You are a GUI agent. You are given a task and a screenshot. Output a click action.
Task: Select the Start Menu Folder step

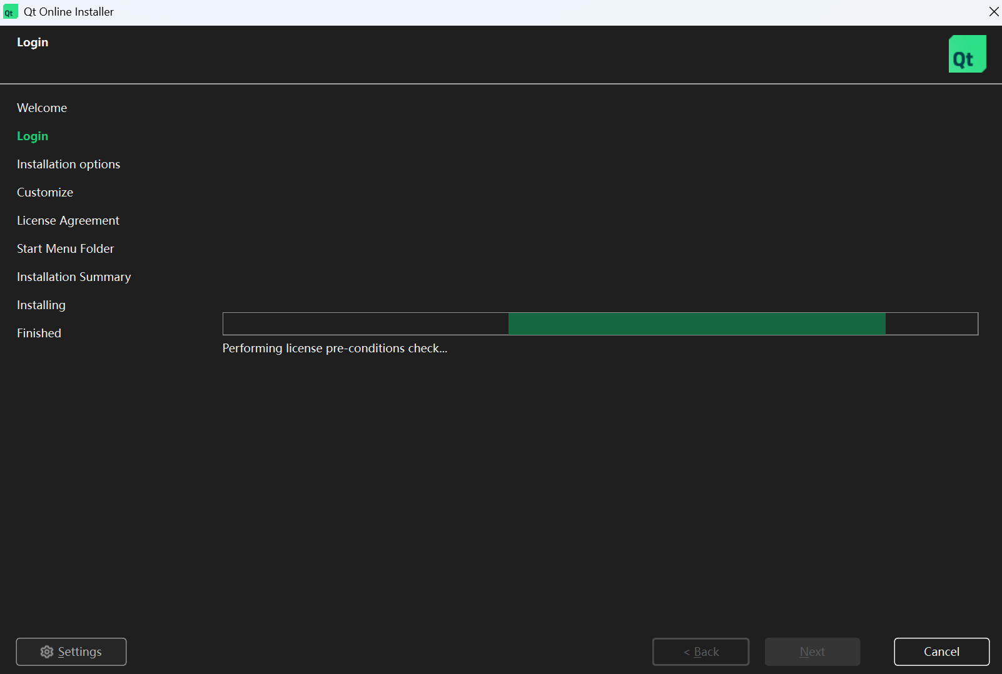click(66, 248)
